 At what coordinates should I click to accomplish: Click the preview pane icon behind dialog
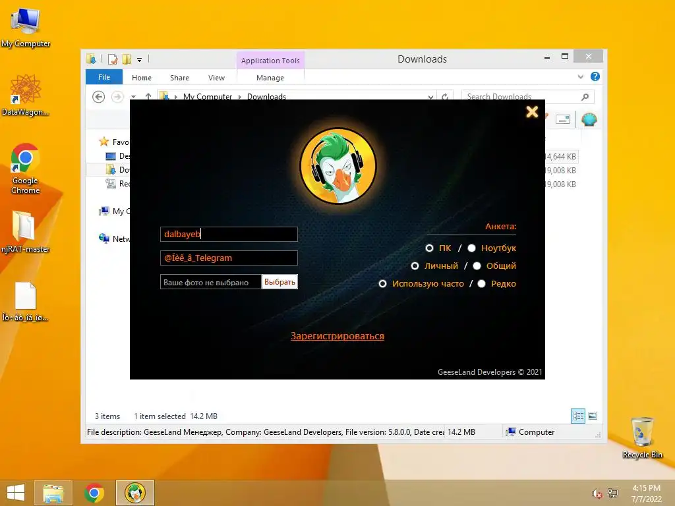(x=563, y=119)
